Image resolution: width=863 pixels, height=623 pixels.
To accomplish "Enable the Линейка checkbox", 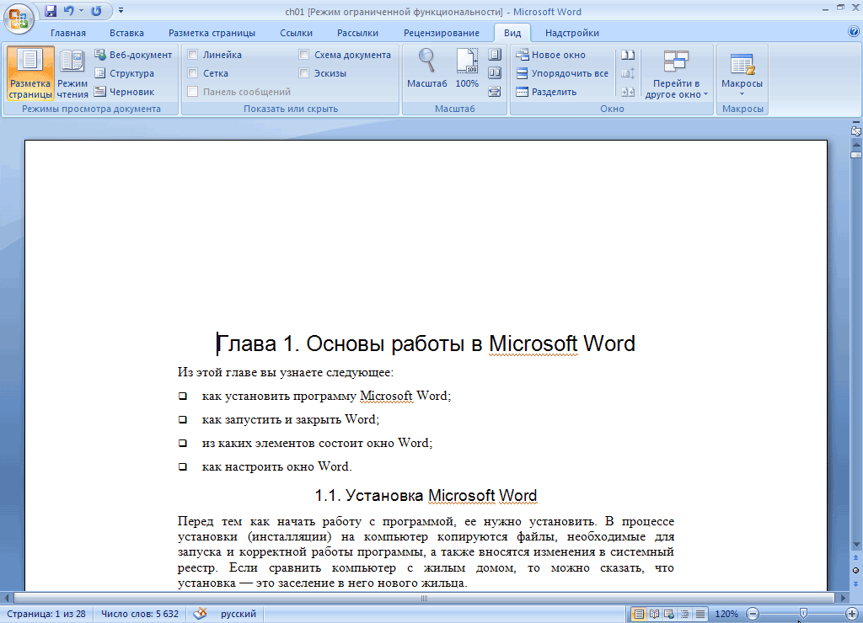I will point(193,55).
